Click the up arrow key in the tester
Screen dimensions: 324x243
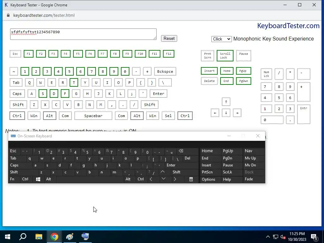coord(226,102)
